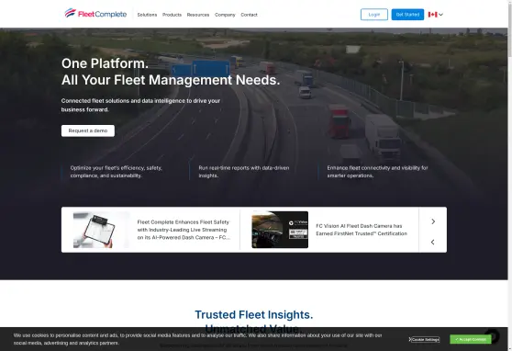Click the Canadian flag icon

(432, 15)
